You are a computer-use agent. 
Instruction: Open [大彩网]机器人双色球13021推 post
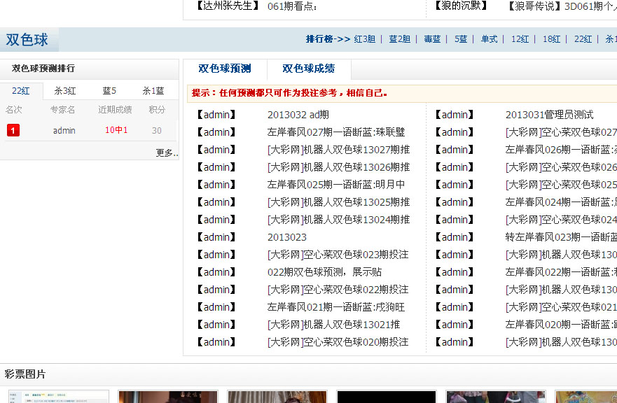pos(333,325)
